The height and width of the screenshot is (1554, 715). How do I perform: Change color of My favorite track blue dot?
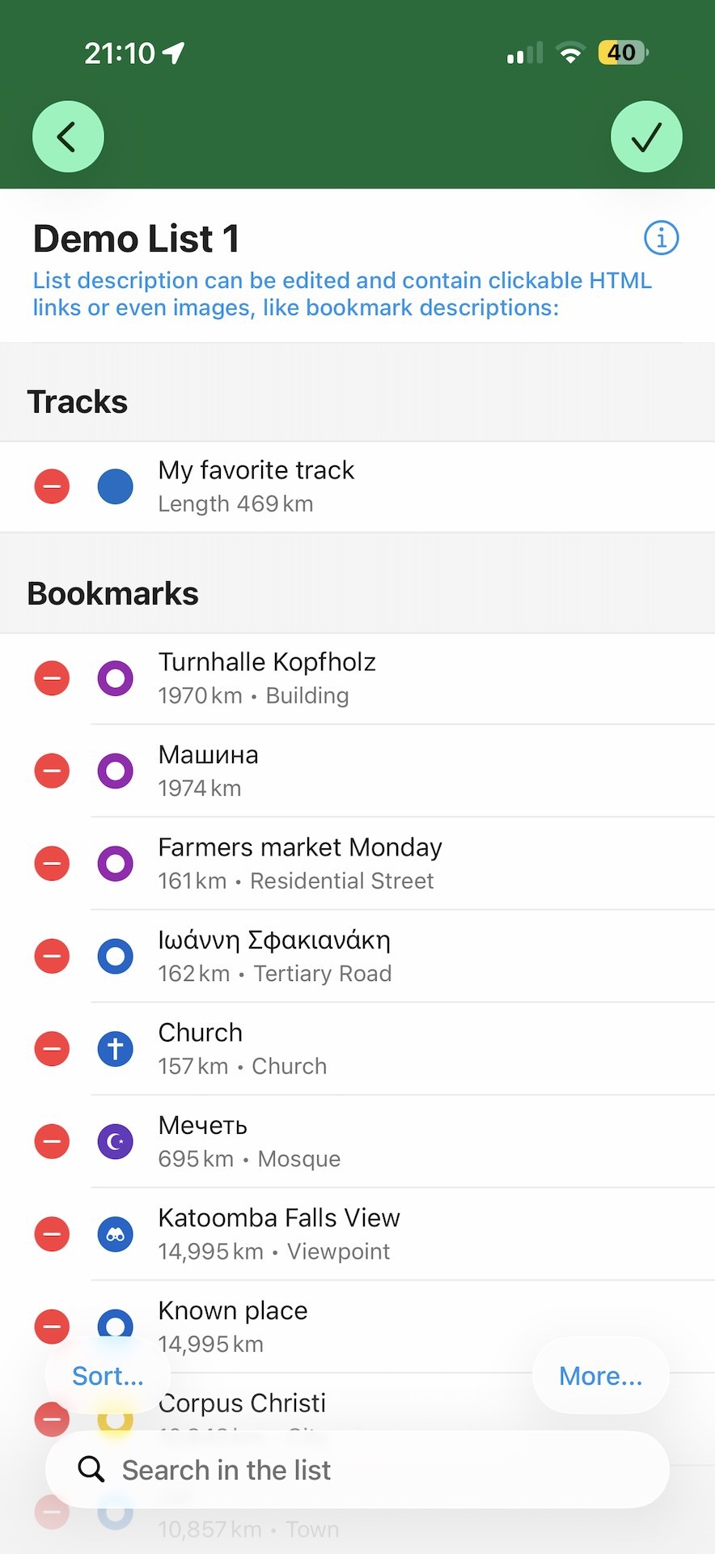115,486
